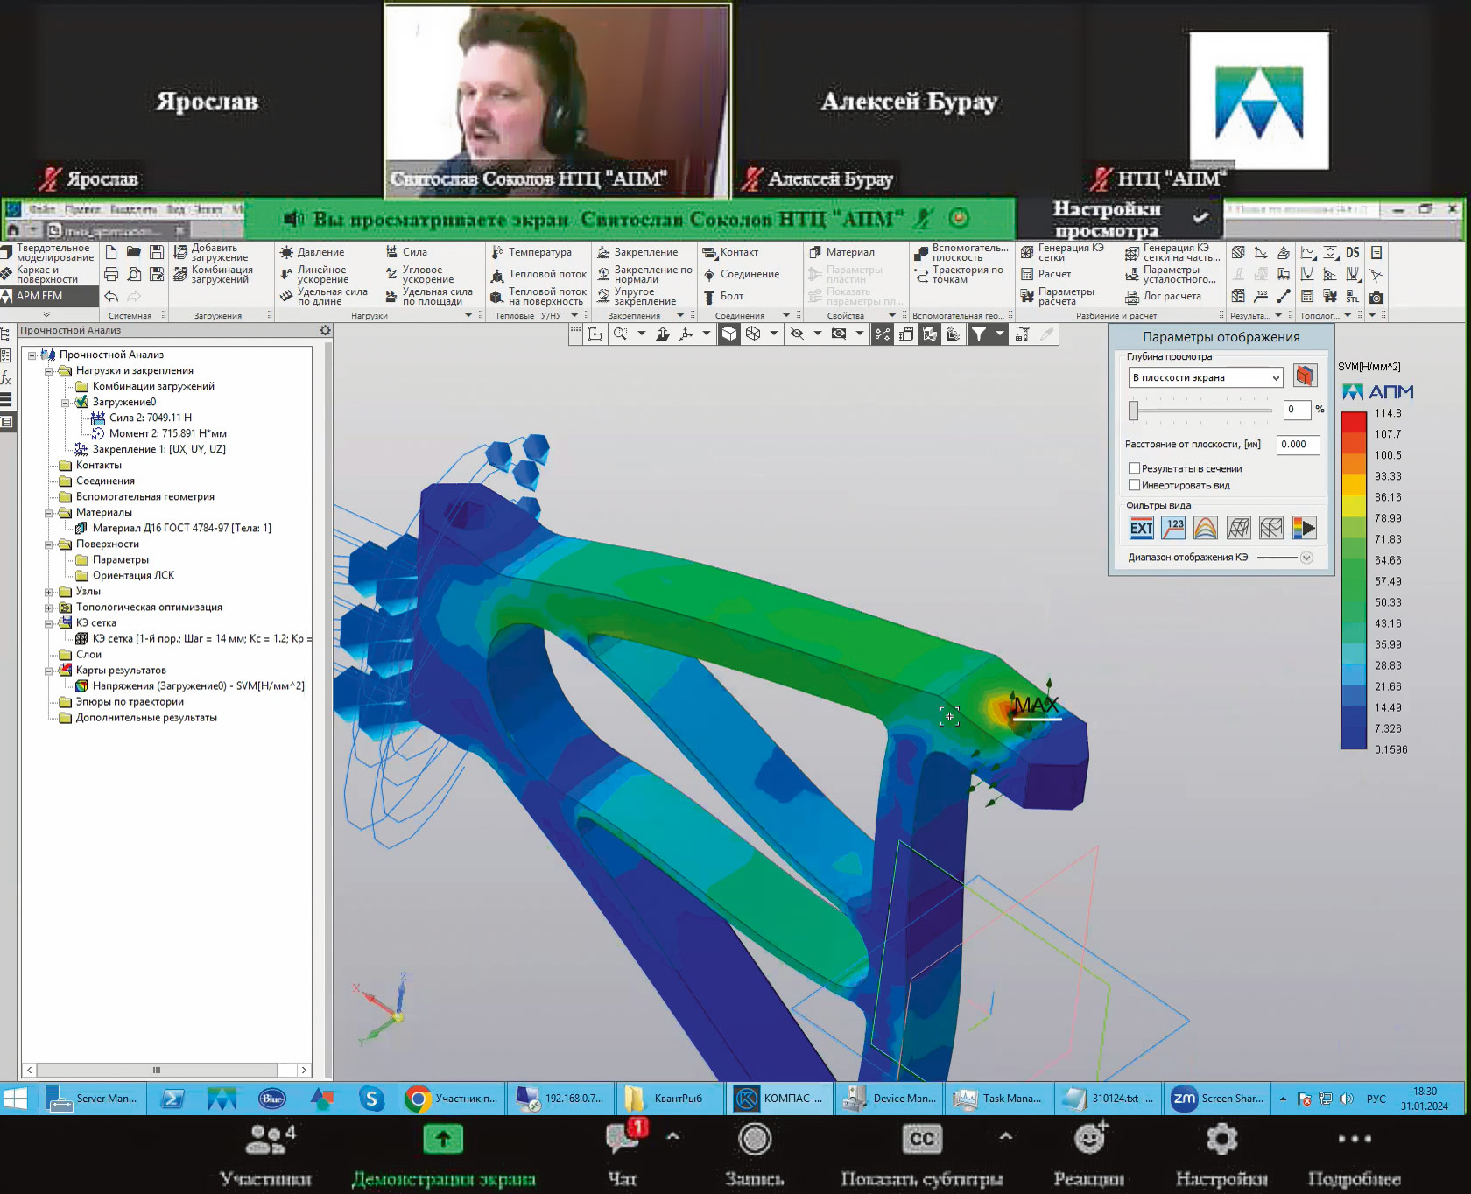Click the Болт tool
The width and height of the screenshot is (1471, 1194).
click(x=723, y=297)
